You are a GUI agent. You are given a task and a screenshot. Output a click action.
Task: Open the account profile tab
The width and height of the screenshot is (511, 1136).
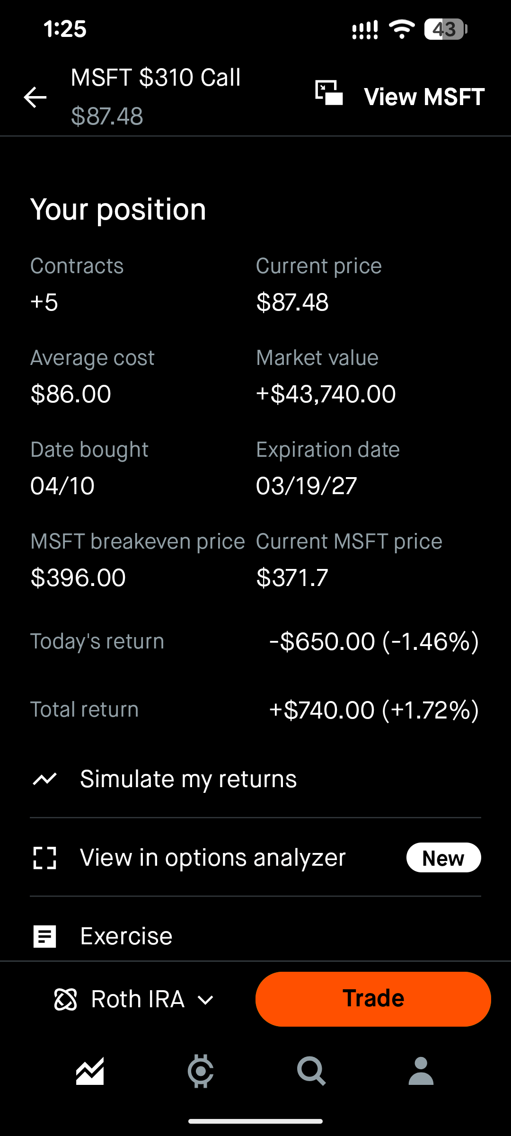point(421,1071)
